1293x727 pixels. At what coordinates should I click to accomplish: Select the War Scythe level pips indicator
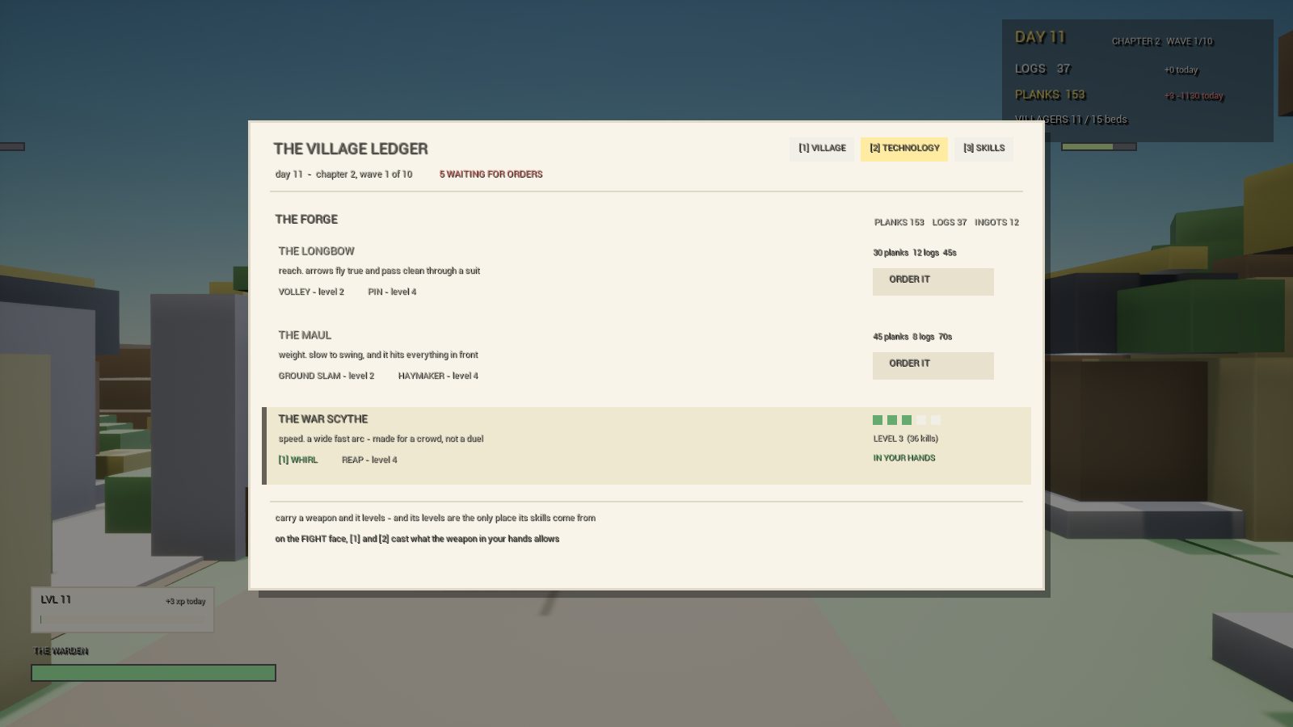click(x=907, y=420)
